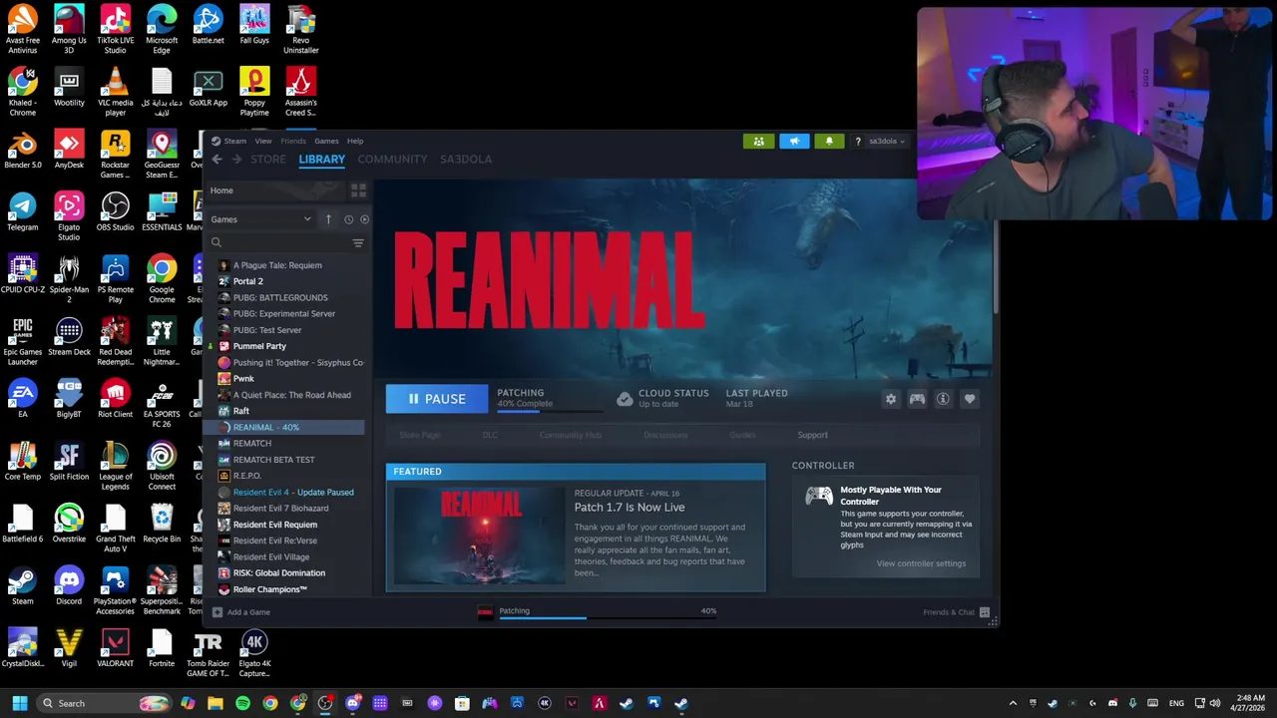Image resolution: width=1277 pixels, height=718 pixels.
Task: Open the Recycle Bin desktop icon
Action: [162, 524]
